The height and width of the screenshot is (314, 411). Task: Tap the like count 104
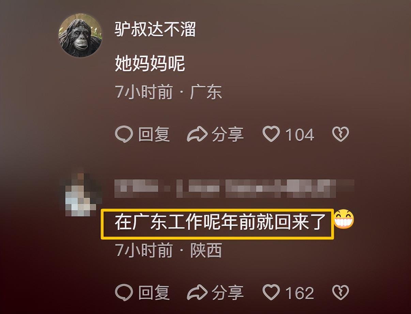pos(300,134)
